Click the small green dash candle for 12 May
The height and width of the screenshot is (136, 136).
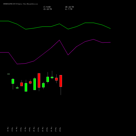click(8, 74)
